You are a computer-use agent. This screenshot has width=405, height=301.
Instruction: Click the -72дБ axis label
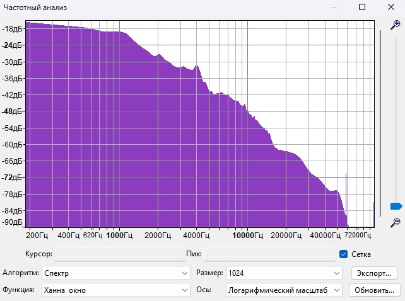click(x=12, y=178)
